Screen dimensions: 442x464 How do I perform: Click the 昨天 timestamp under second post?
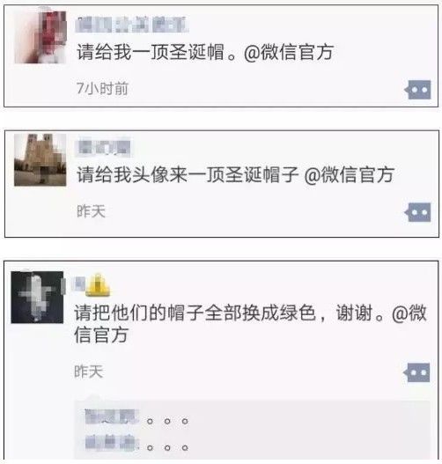click(x=91, y=211)
